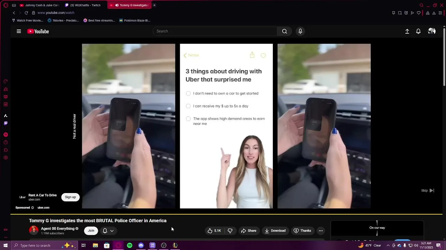Open the 1Movies Predator bookmark
This screenshot has width=446, height=250.
[x=63, y=20]
